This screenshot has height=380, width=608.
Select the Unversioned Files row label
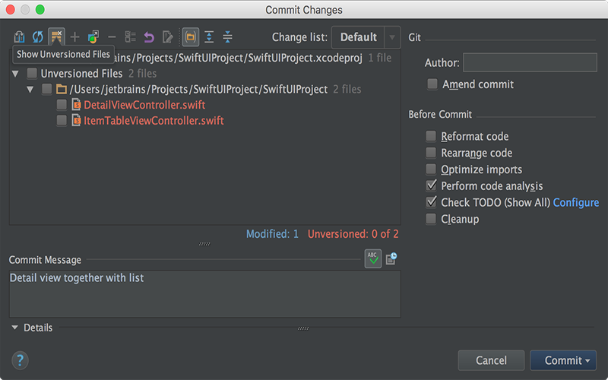[81, 73]
